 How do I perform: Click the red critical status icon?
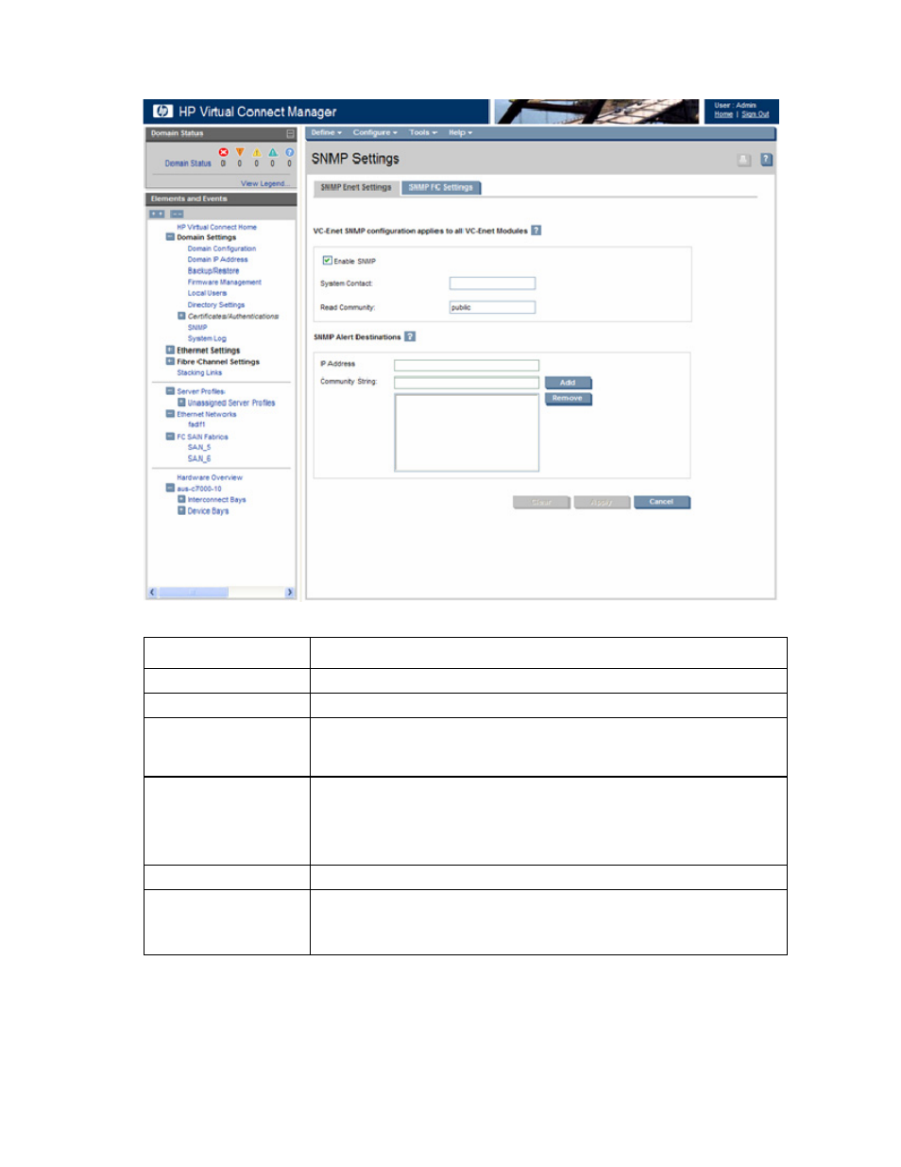pyautogui.click(x=224, y=152)
